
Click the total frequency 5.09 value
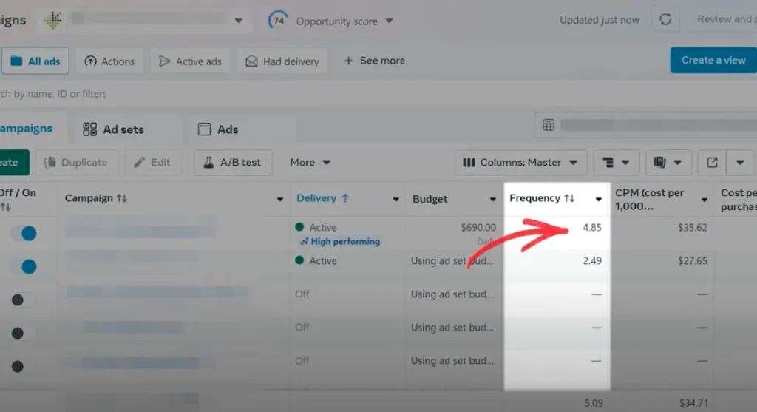pyautogui.click(x=594, y=403)
